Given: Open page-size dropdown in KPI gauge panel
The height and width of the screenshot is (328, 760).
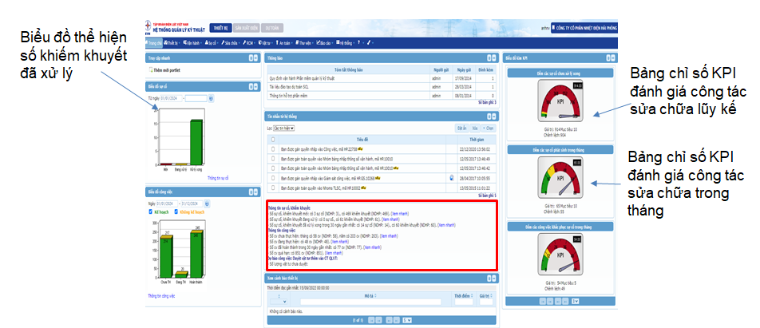Looking at the screenshot, I should click(x=575, y=302).
